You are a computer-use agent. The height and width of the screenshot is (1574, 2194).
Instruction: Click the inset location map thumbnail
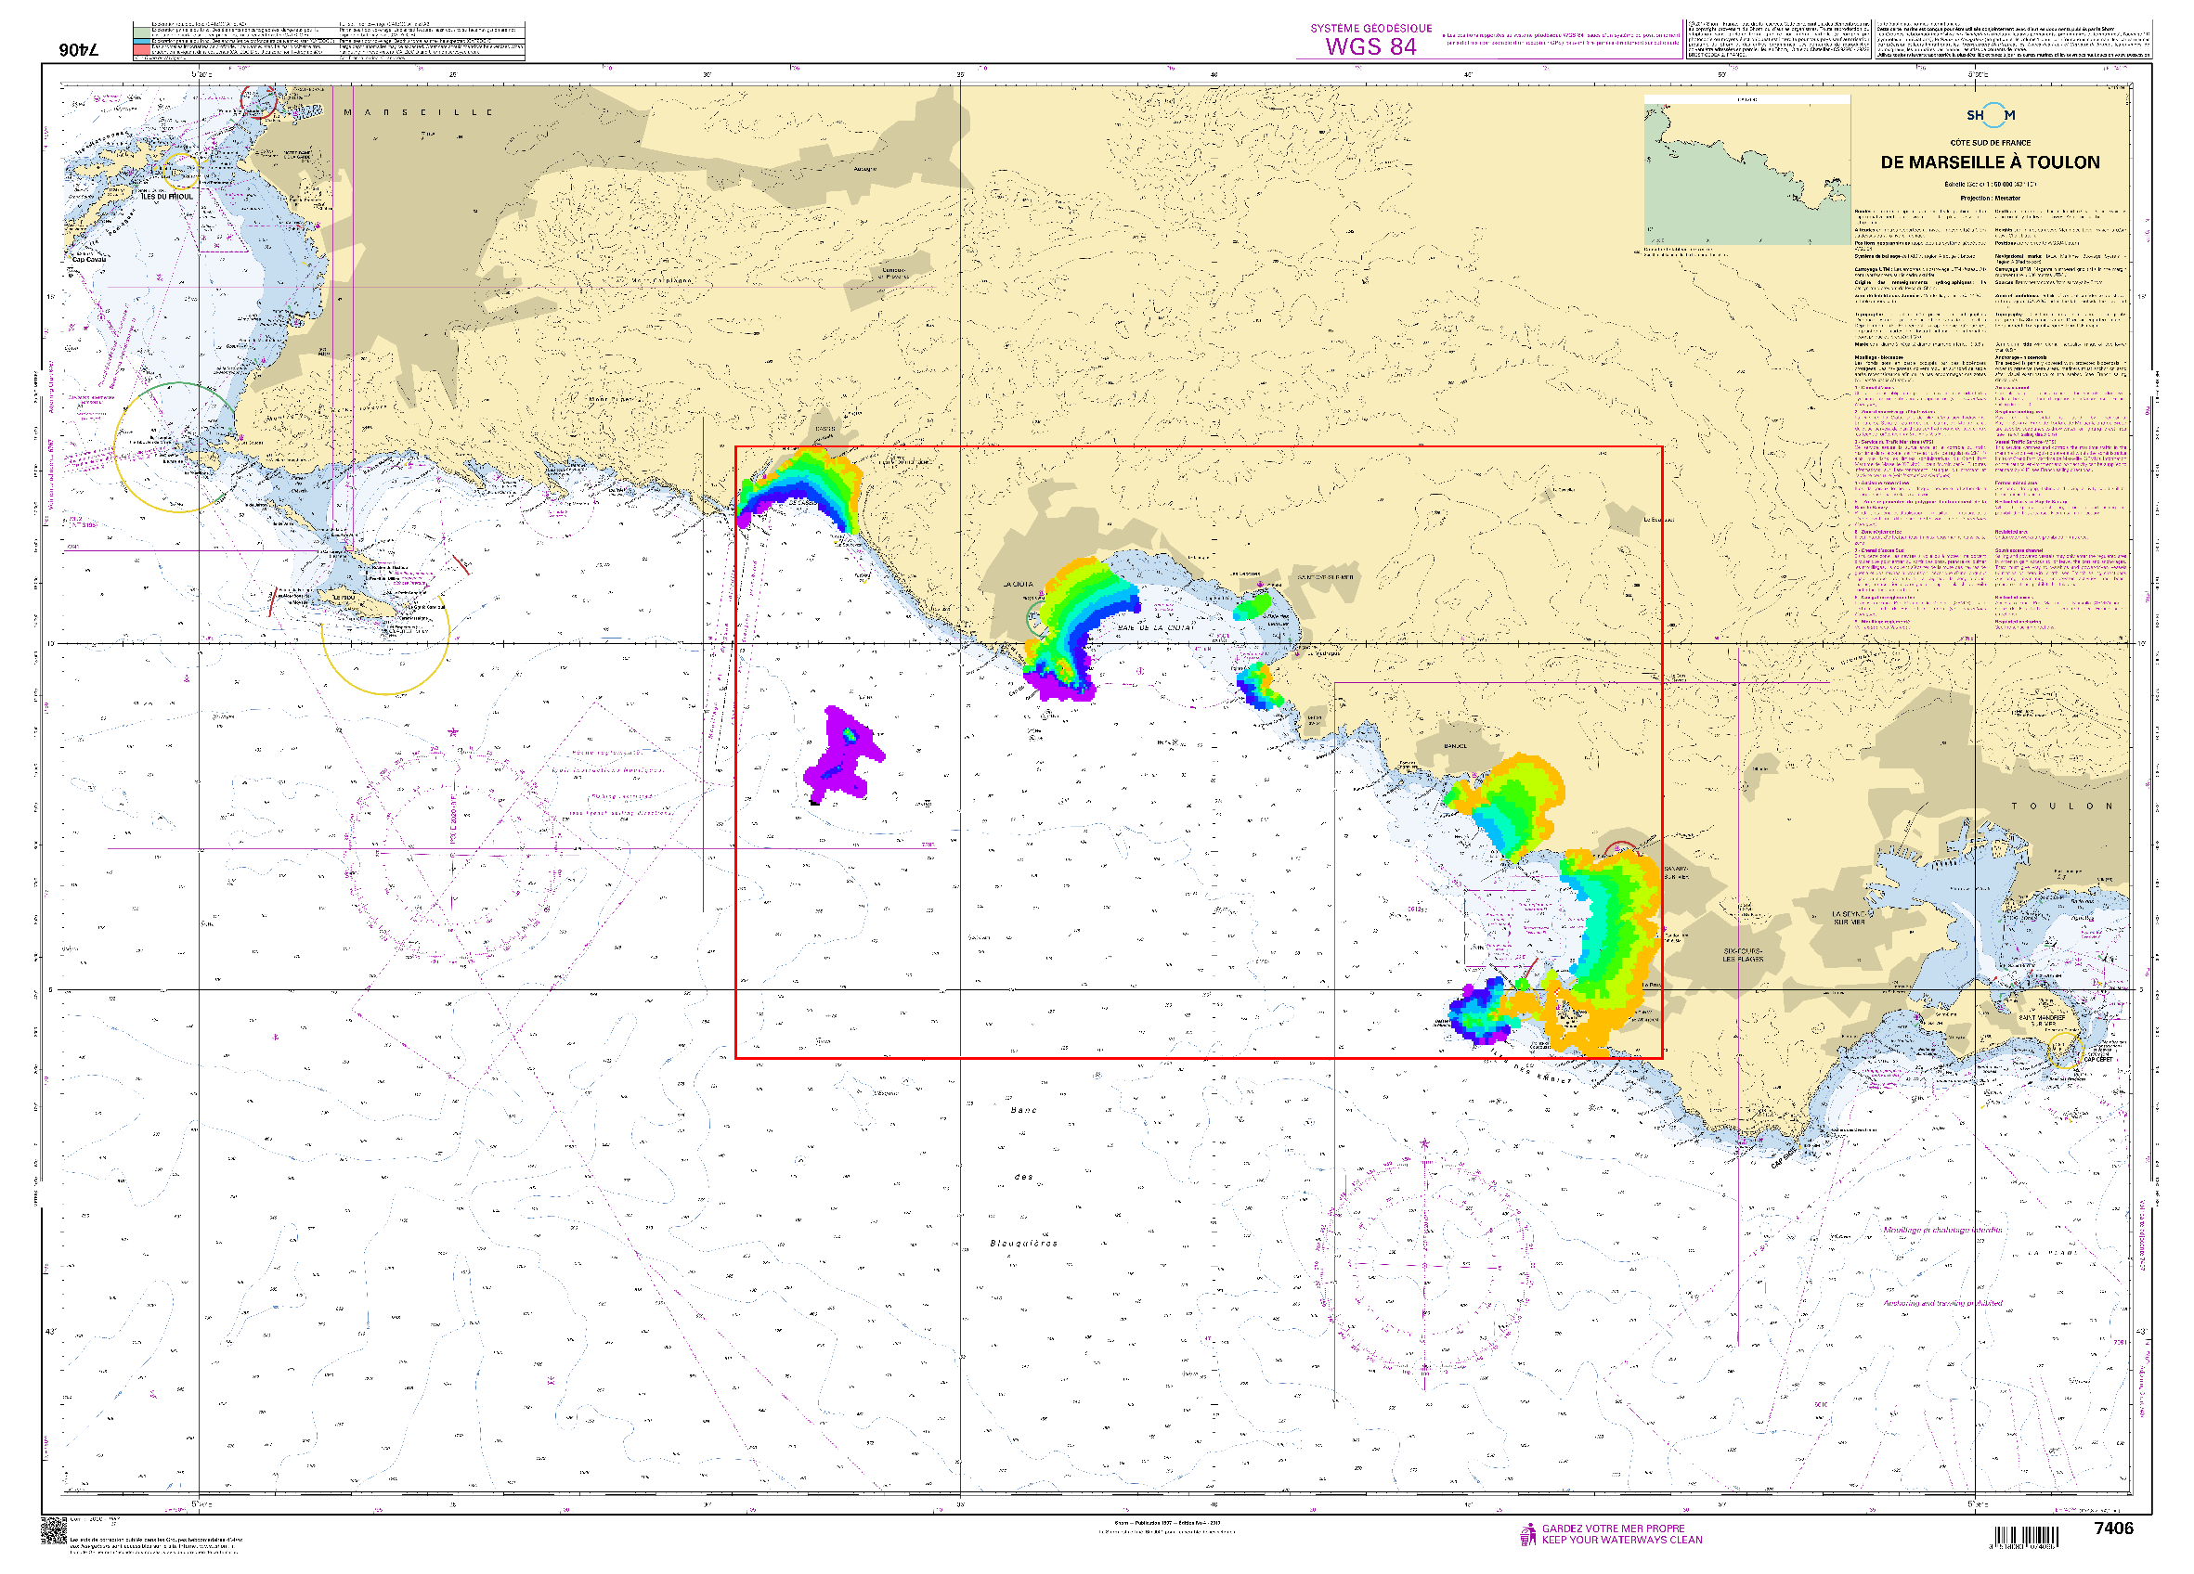(x=1746, y=172)
